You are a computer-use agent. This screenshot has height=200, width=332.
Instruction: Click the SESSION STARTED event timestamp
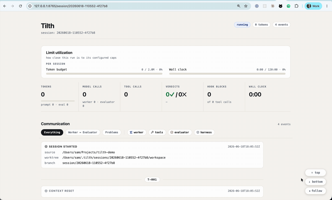244,147
